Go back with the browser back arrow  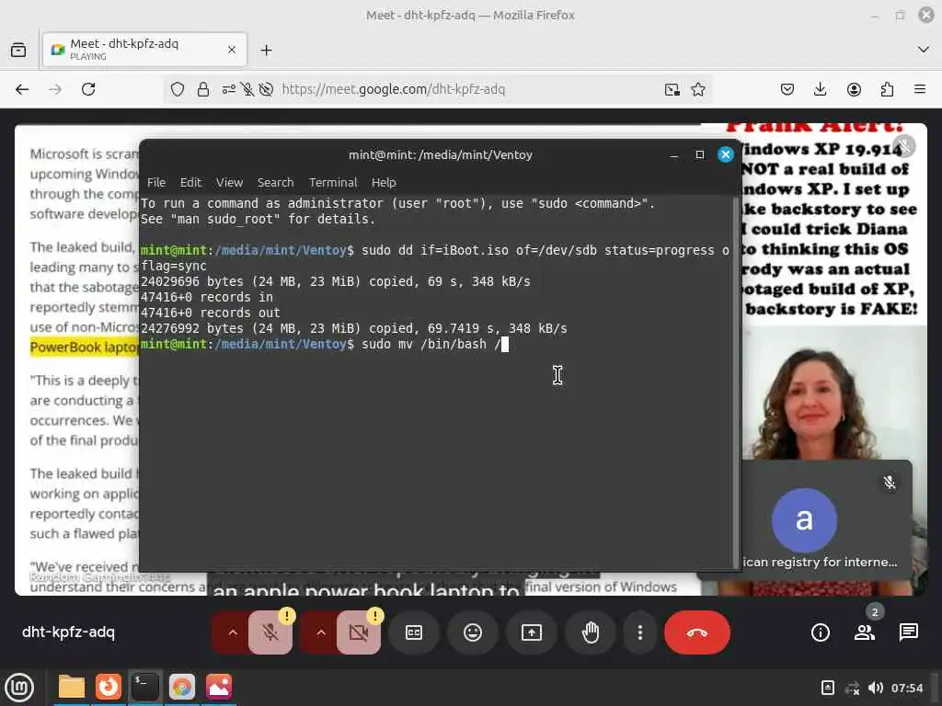click(22, 89)
